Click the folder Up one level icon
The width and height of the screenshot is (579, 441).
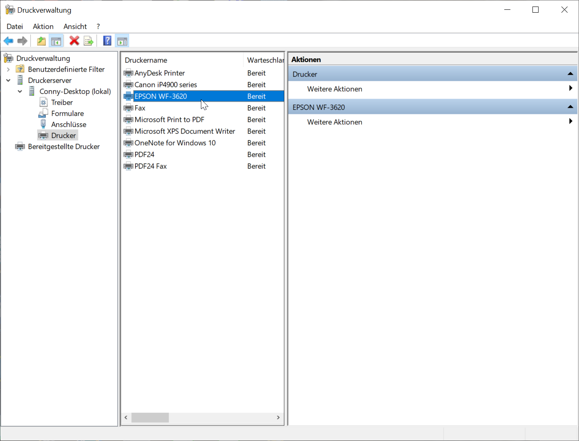point(41,41)
